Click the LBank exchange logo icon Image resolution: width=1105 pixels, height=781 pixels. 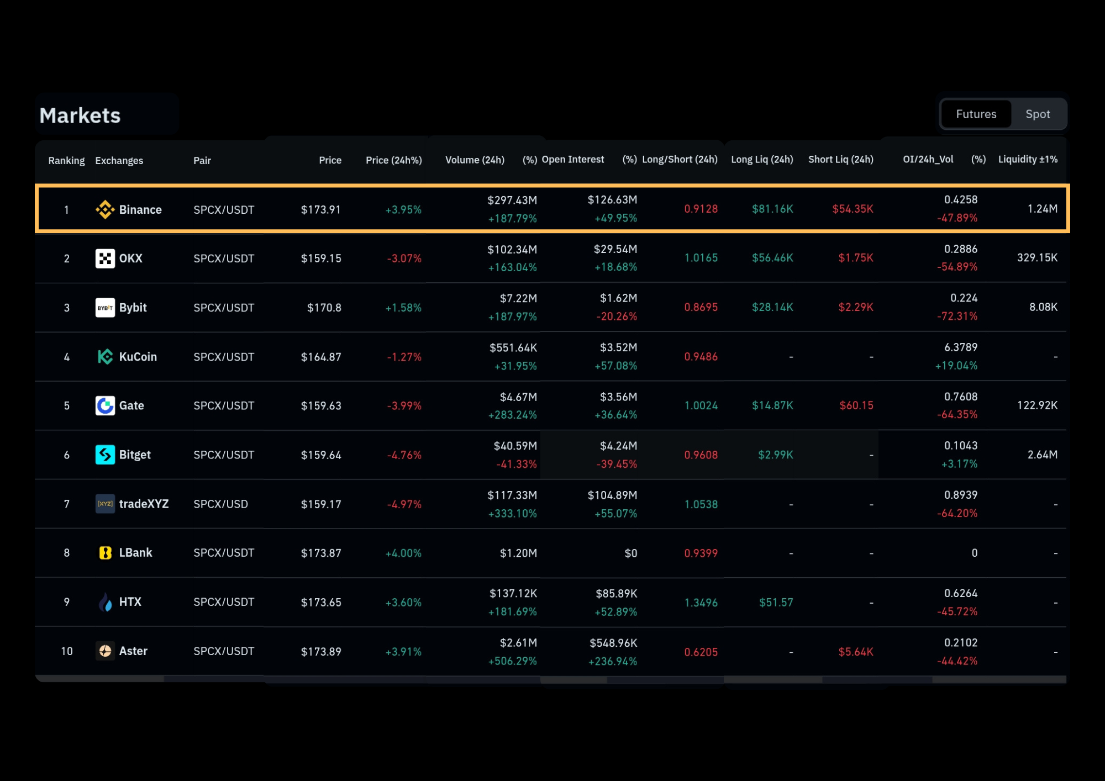(x=105, y=553)
